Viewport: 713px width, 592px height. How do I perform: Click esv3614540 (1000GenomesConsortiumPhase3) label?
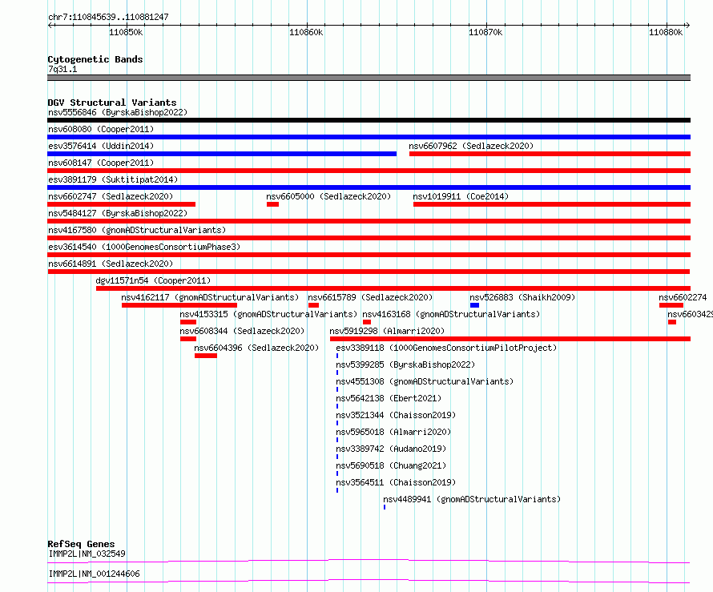pyautogui.click(x=144, y=247)
